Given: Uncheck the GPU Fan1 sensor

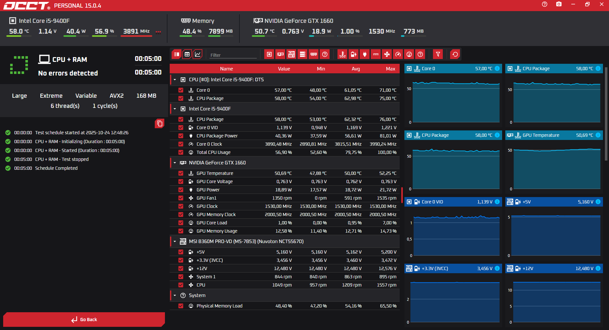Looking at the screenshot, I should (x=181, y=198).
